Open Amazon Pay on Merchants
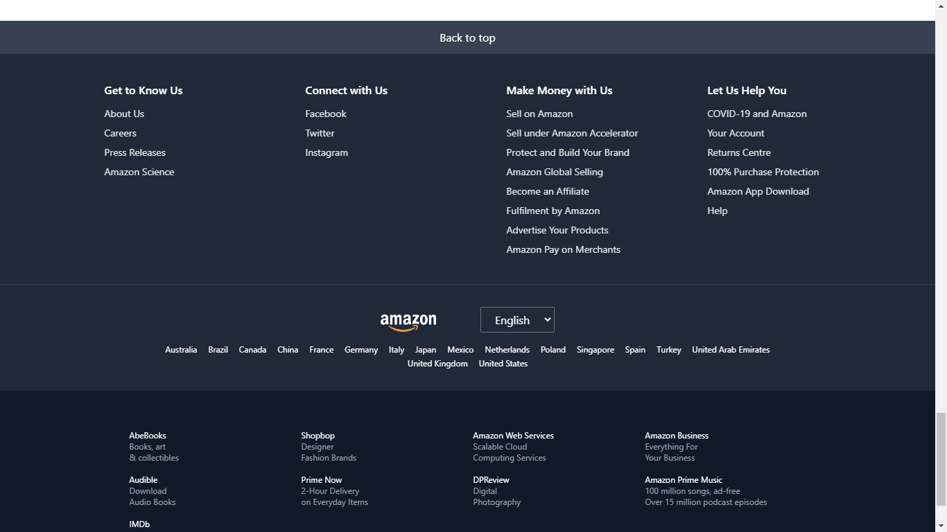 coord(563,249)
